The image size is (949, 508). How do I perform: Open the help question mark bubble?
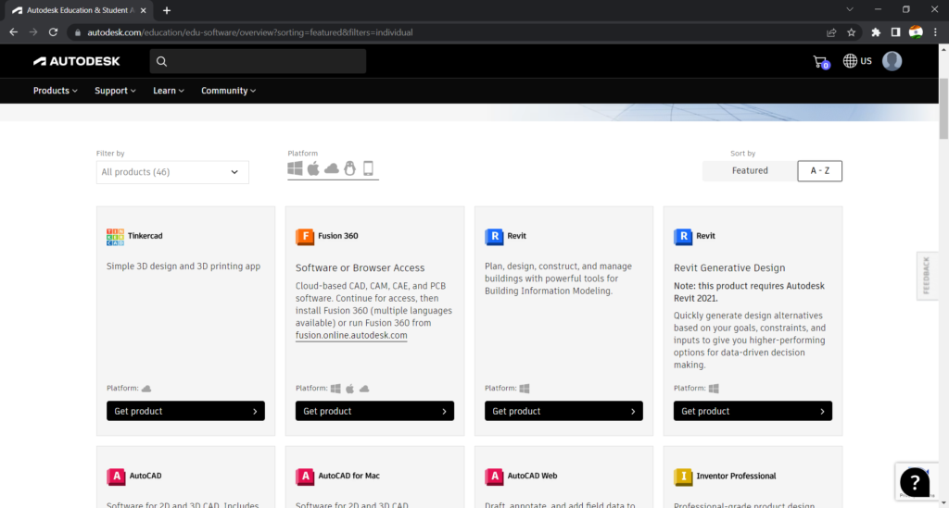pyautogui.click(x=915, y=482)
